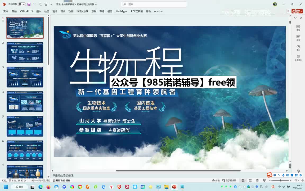Fit slide to current window icon
Viewport: 305px width, 191px height.
click(x=303, y=180)
